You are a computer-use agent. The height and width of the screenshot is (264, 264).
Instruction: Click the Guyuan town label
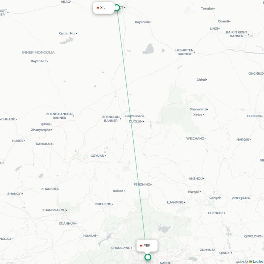pyautogui.click(x=97, y=156)
